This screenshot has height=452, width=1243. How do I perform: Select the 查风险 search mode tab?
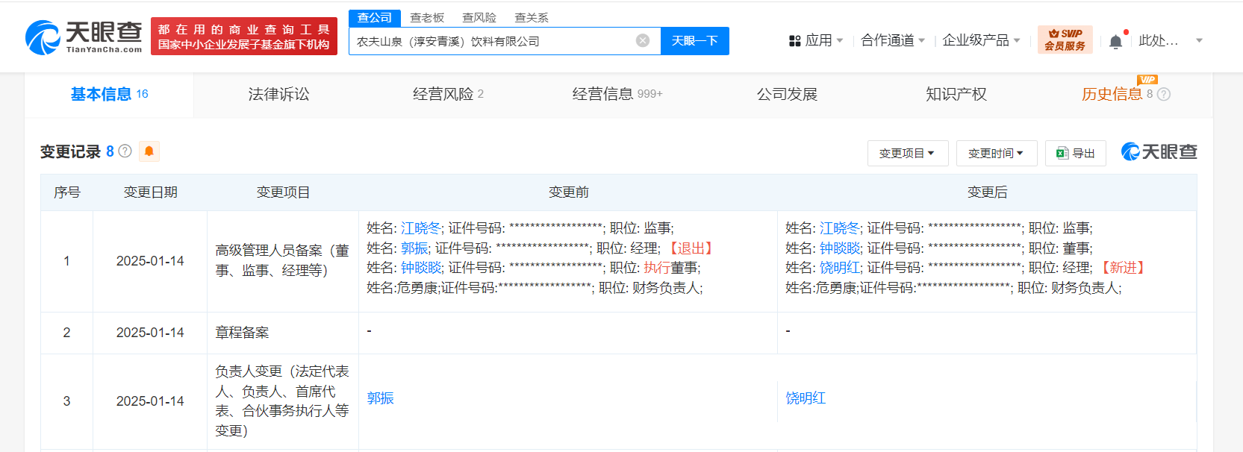[479, 18]
